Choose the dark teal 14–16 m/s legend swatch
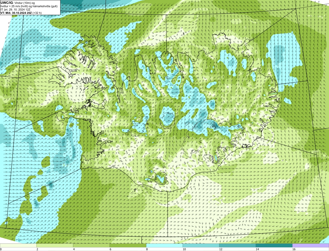 point(274,245)
